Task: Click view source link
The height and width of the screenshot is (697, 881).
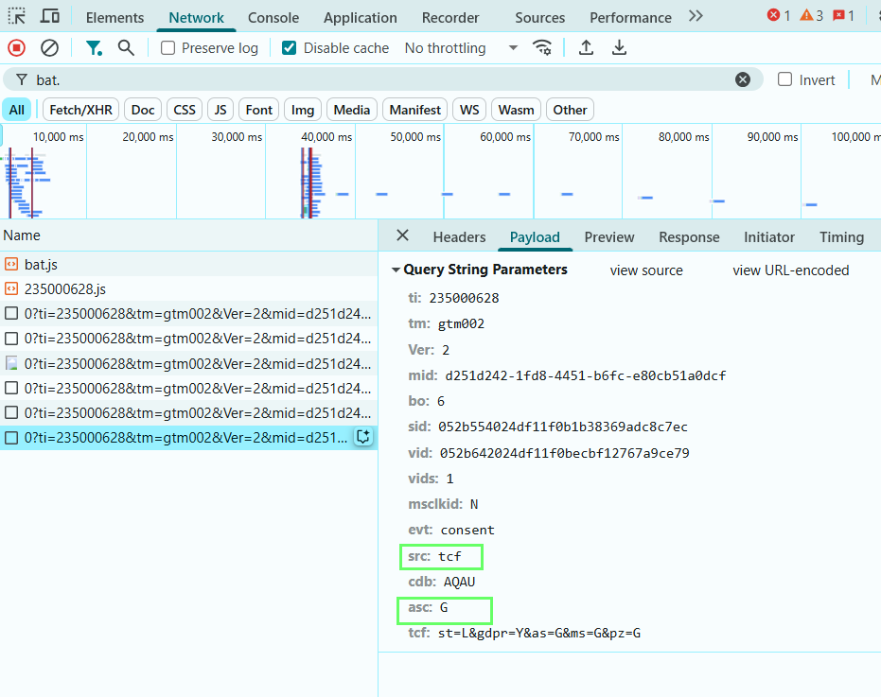Action: [x=646, y=270]
